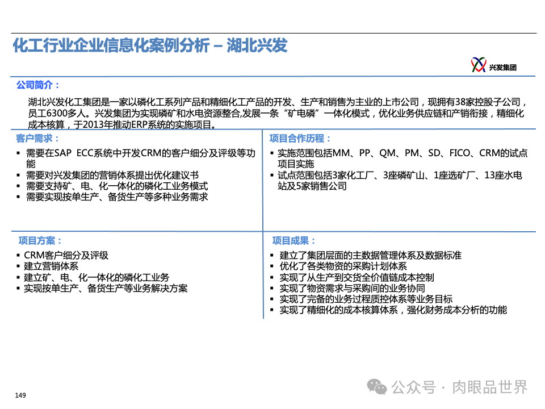545x409 pixels.
Task: Click the line starting 员工6300多人
Action: coord(276,114)
